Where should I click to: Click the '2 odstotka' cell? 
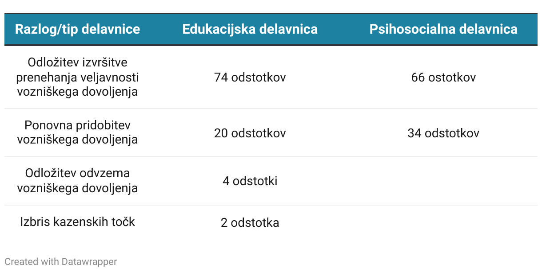[x=250, y=222]
